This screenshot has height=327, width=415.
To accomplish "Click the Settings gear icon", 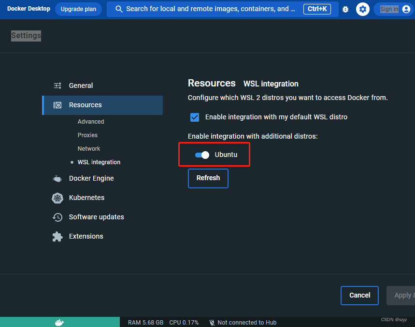I will [x=362, y=9].
